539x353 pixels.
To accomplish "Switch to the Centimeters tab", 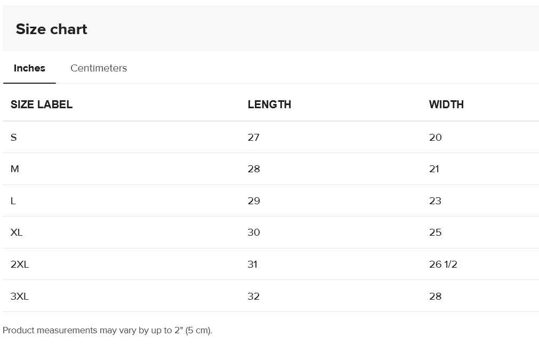I will (99, 68).
